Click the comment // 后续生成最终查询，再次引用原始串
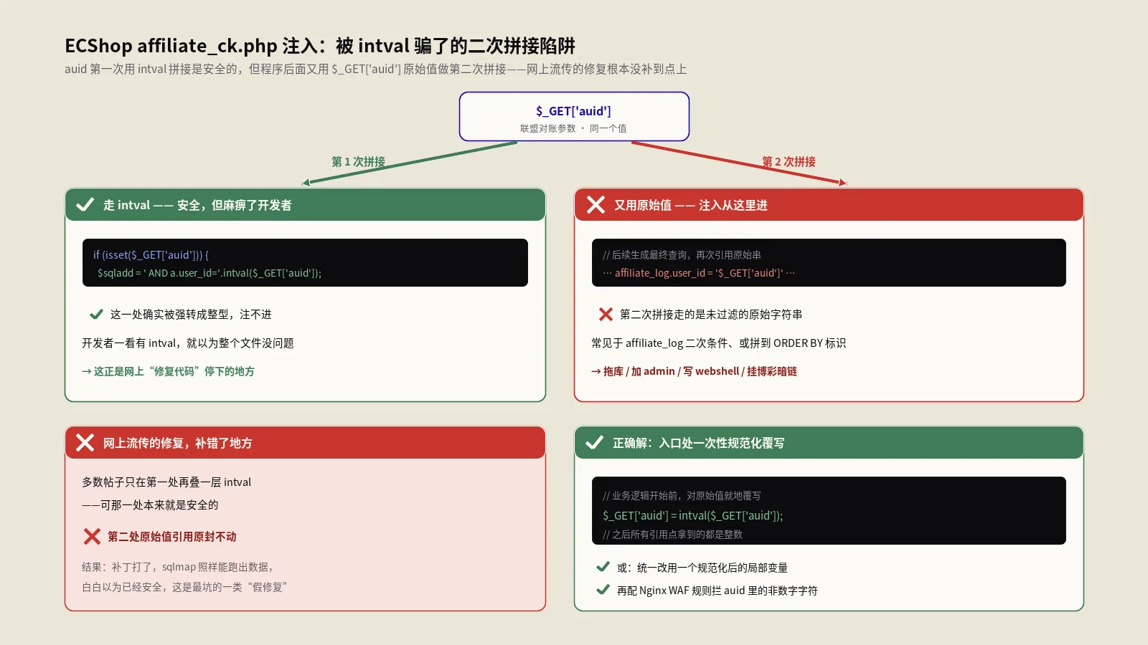This screenshot has width=1148, height=645. [682, 255]
